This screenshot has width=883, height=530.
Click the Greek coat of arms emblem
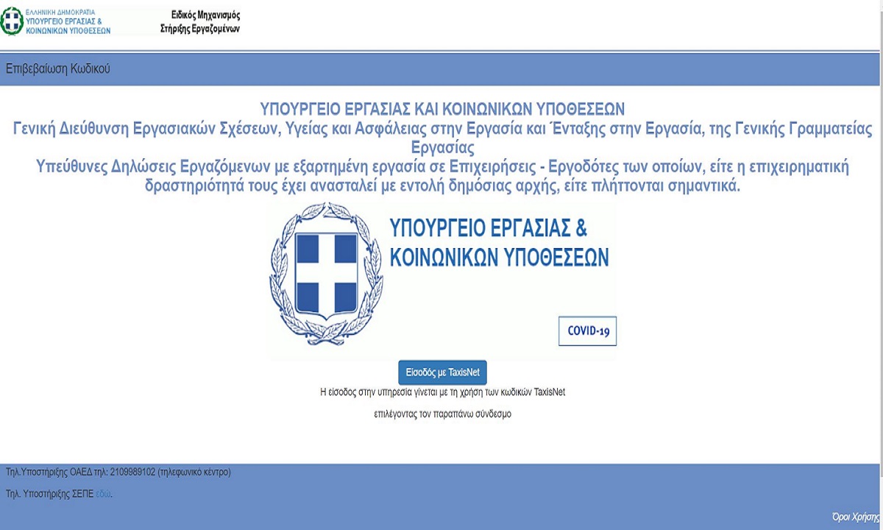point(325,274)
